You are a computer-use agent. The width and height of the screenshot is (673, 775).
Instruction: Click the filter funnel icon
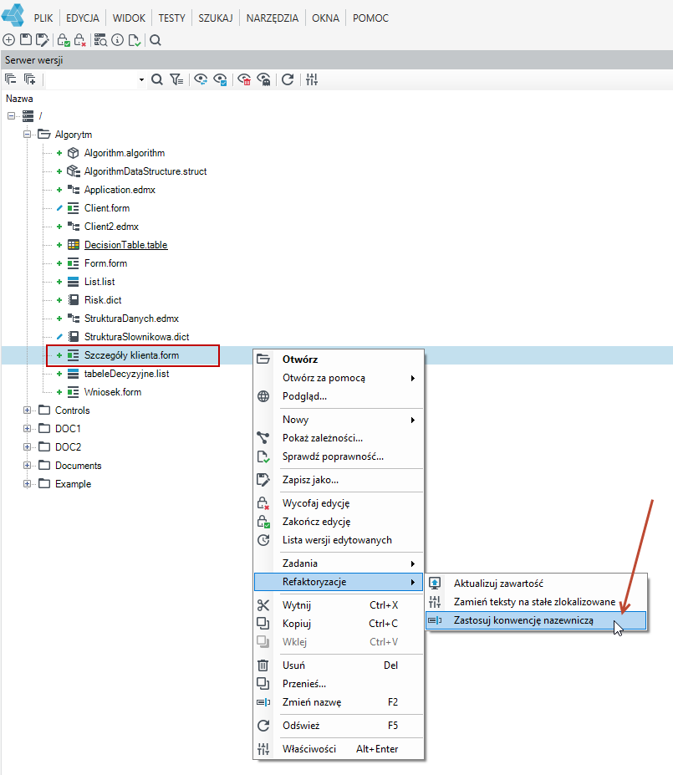[x=176, y=79]
